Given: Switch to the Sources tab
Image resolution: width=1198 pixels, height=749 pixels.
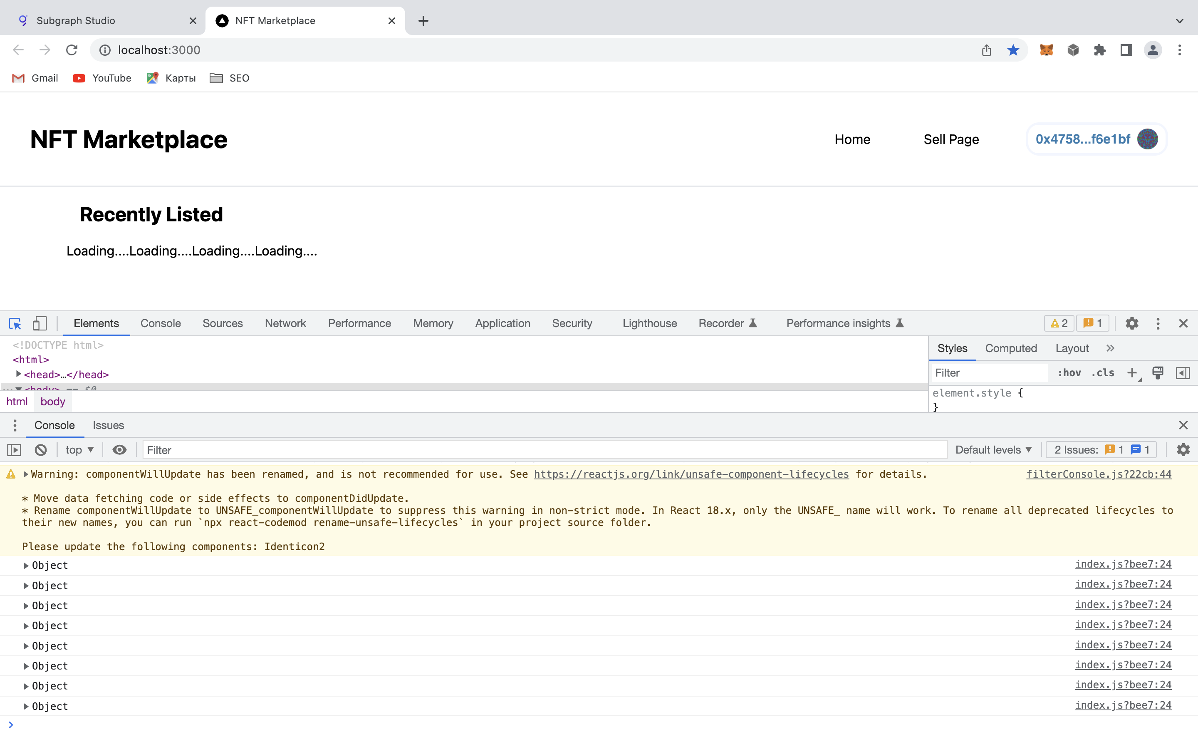Looking at the screenshot, I should click(x=222, y=323).
